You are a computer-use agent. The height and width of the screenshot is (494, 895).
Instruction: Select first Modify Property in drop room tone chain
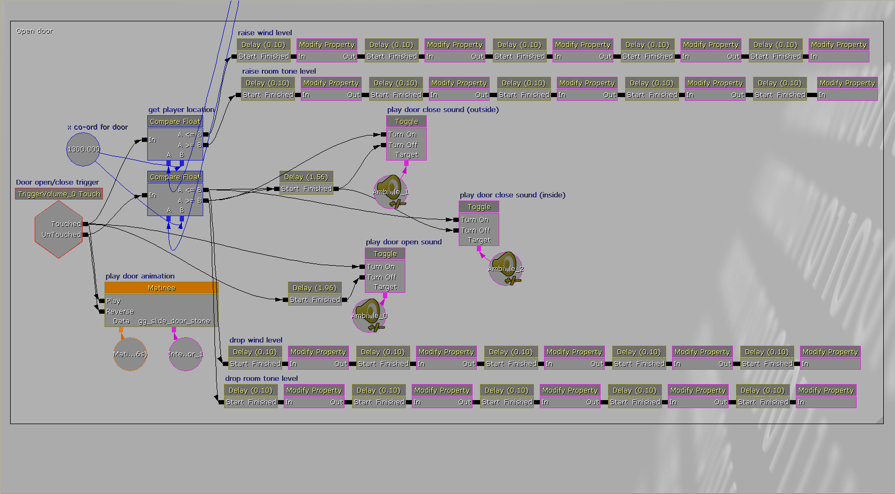314,396
